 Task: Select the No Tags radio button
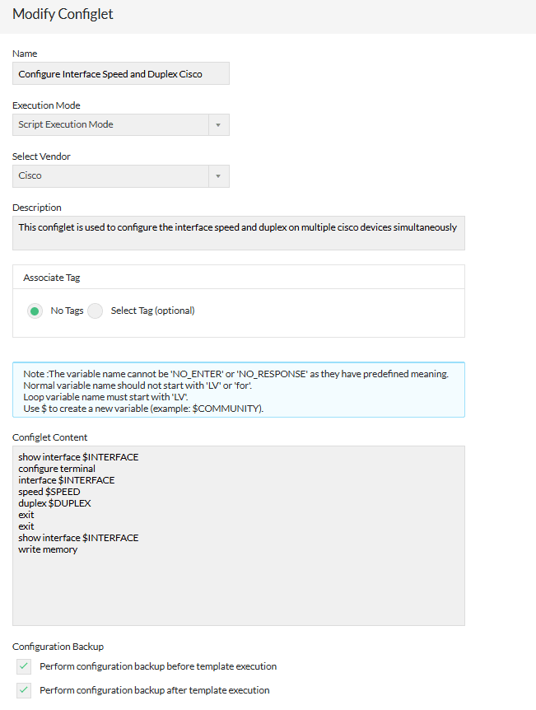click(x=35, y=311)
